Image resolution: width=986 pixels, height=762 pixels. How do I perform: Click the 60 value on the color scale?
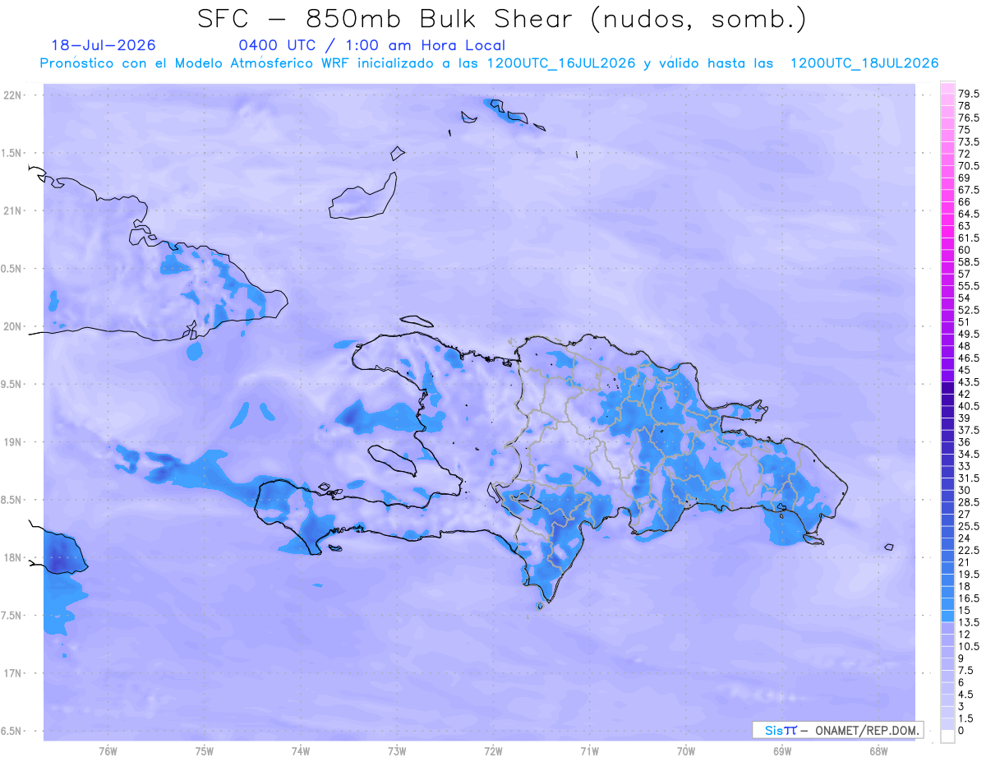pyautogui.click(x=965, y=250)
